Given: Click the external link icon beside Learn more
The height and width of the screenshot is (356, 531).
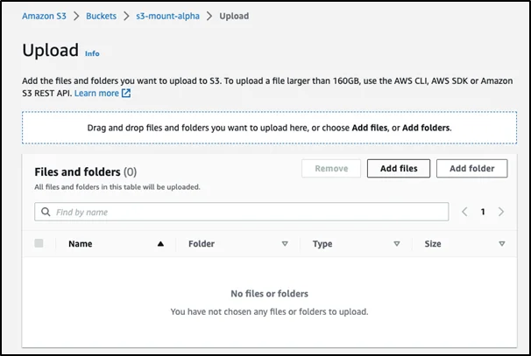Looking at the screenshot, I should click(x=126, y=93).
